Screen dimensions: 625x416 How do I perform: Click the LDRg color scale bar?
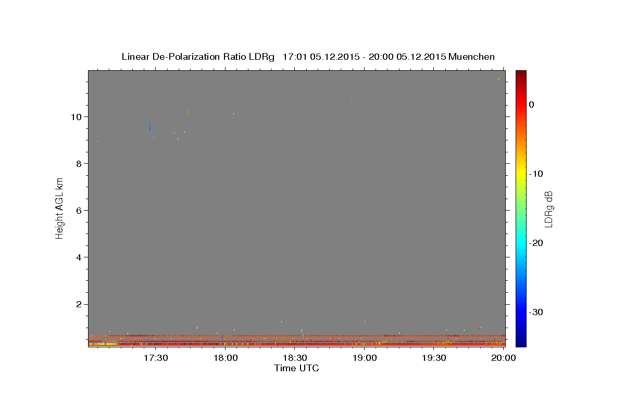521,209
